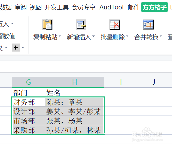
Task: Select the 方方格子 tab
Action: click(x=154, y=7)
